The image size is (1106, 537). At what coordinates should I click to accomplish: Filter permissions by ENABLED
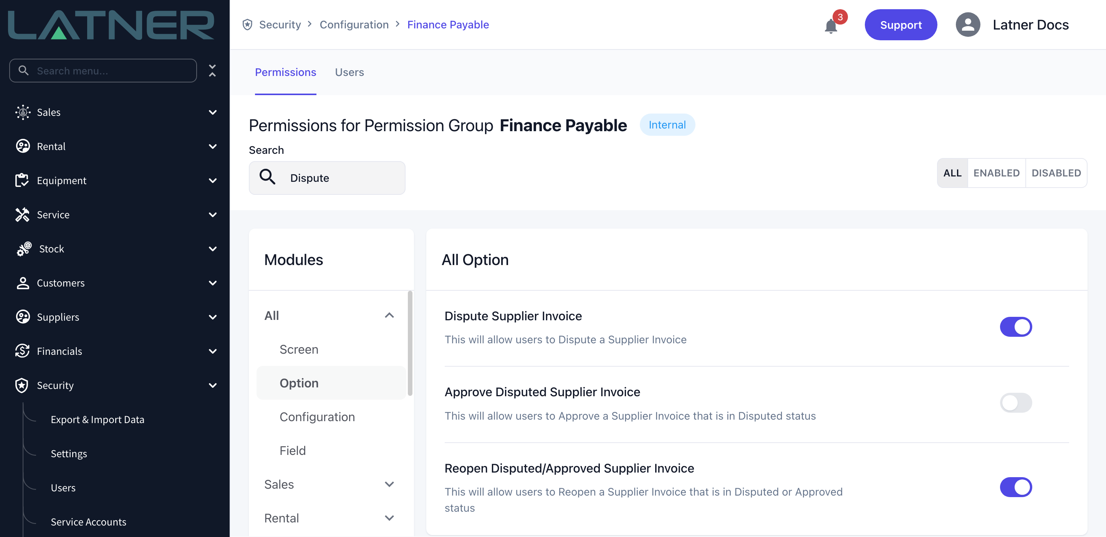tap(996, 173)
